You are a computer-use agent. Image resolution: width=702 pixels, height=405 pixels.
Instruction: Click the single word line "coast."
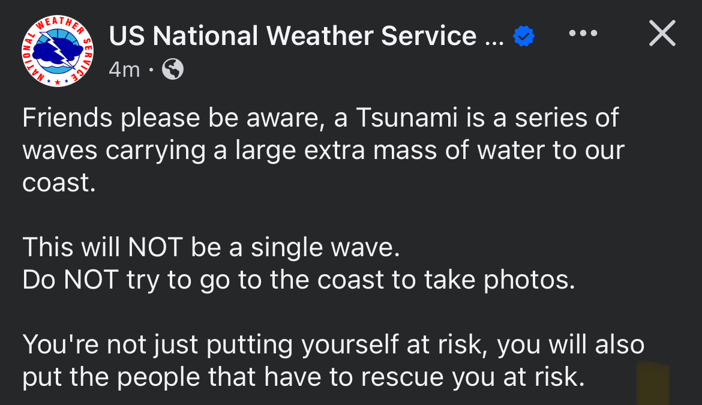(59, 182)
